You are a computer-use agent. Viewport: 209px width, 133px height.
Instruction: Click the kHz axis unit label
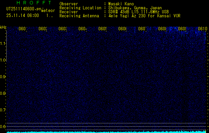point(3,28)
